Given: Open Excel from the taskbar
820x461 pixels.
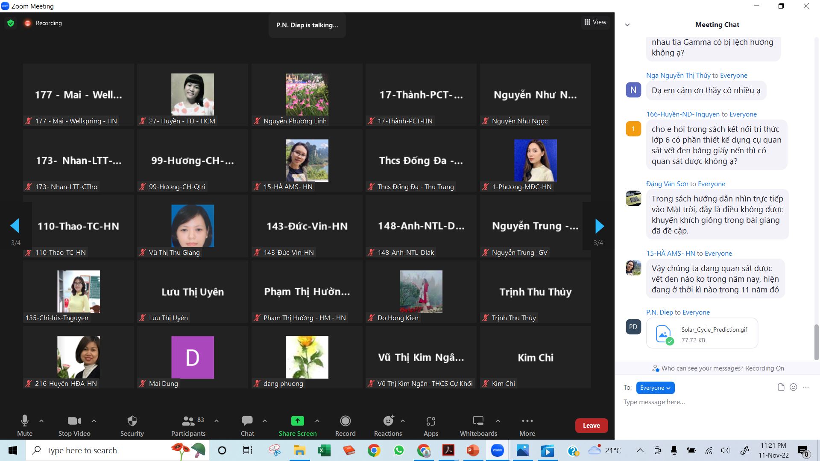Looking at the screenshot, I should click(x=324, y=450).
